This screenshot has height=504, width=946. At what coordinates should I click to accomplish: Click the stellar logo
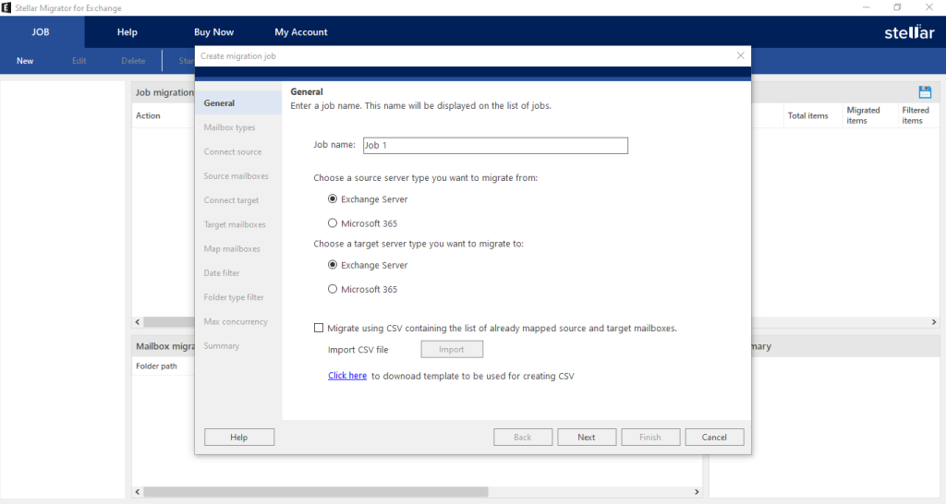[909, 32]
